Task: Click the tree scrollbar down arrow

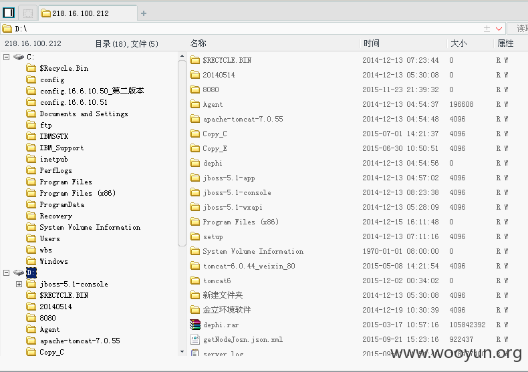Action: pyautogui.click(x=182, y=352)
